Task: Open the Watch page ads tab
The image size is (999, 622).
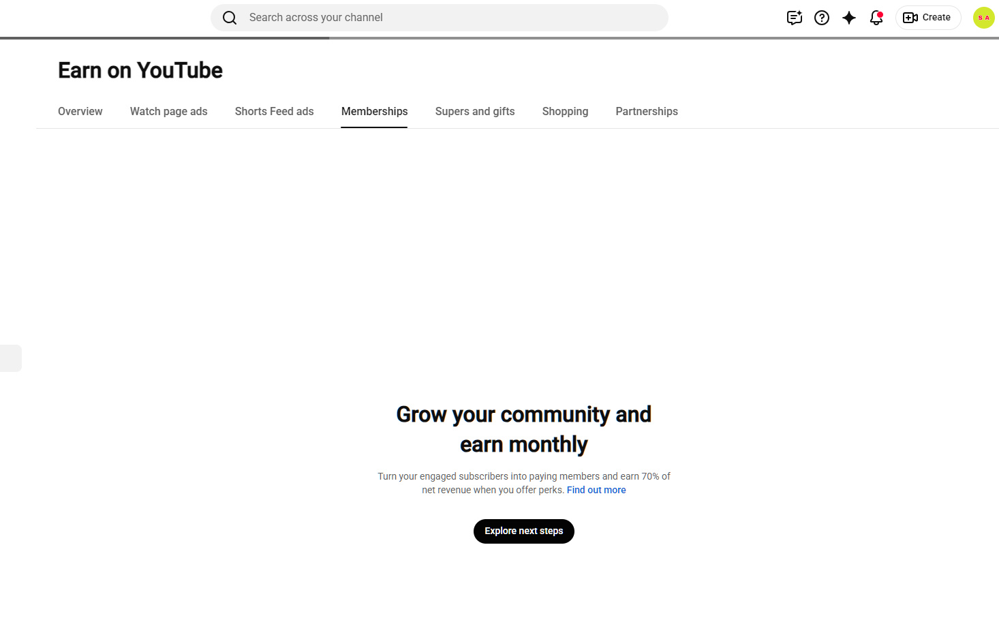Action: click(x=169, y=112)
